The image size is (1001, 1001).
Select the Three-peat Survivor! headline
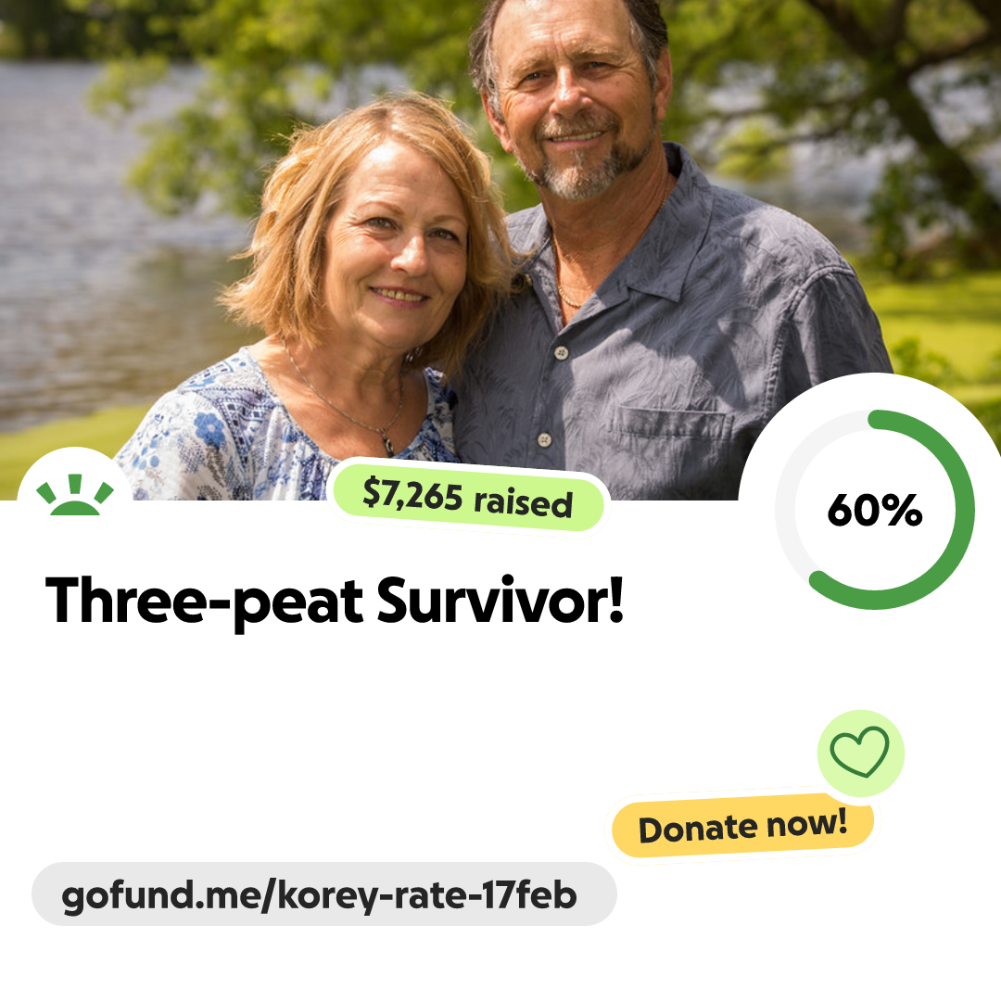(x=335, y=601)
